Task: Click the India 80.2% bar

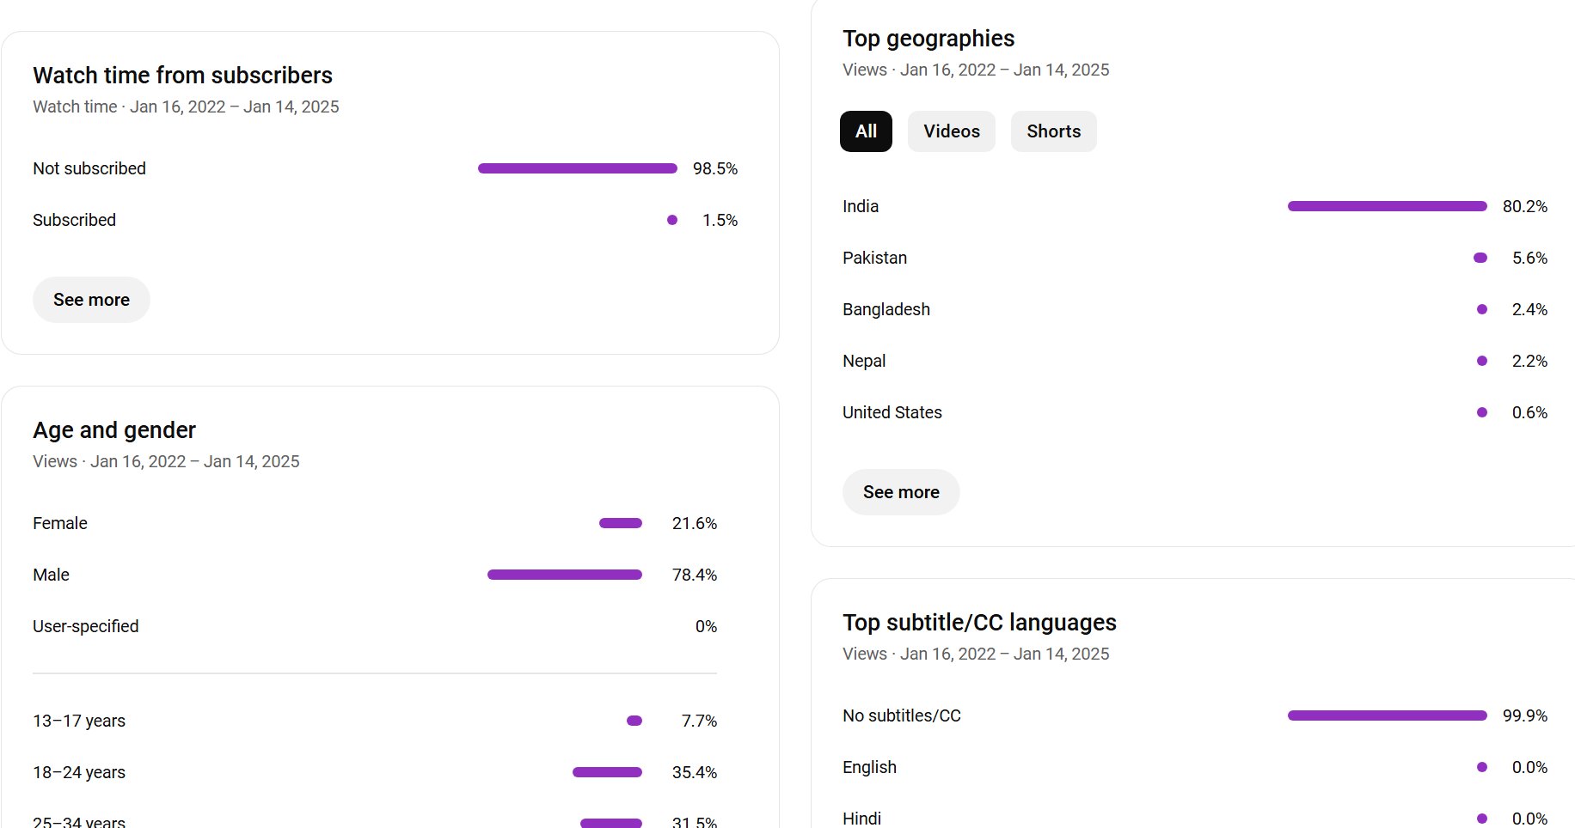Action: [x=1388, y=206]
